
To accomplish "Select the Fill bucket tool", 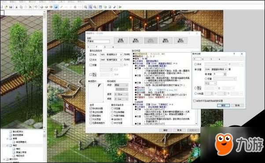I will (75, 7).
